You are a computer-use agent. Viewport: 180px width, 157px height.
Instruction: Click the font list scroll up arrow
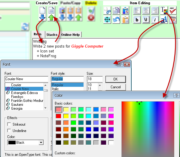46,85
